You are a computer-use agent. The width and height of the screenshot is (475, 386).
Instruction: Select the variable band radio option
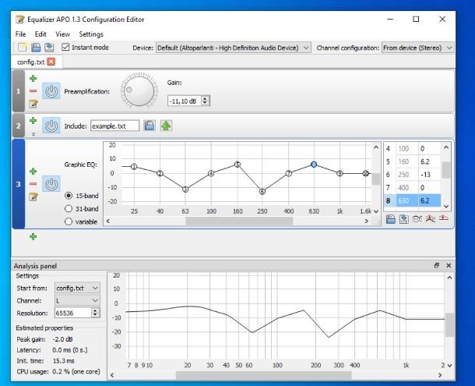pyautogui.click(x=69, y=221)
